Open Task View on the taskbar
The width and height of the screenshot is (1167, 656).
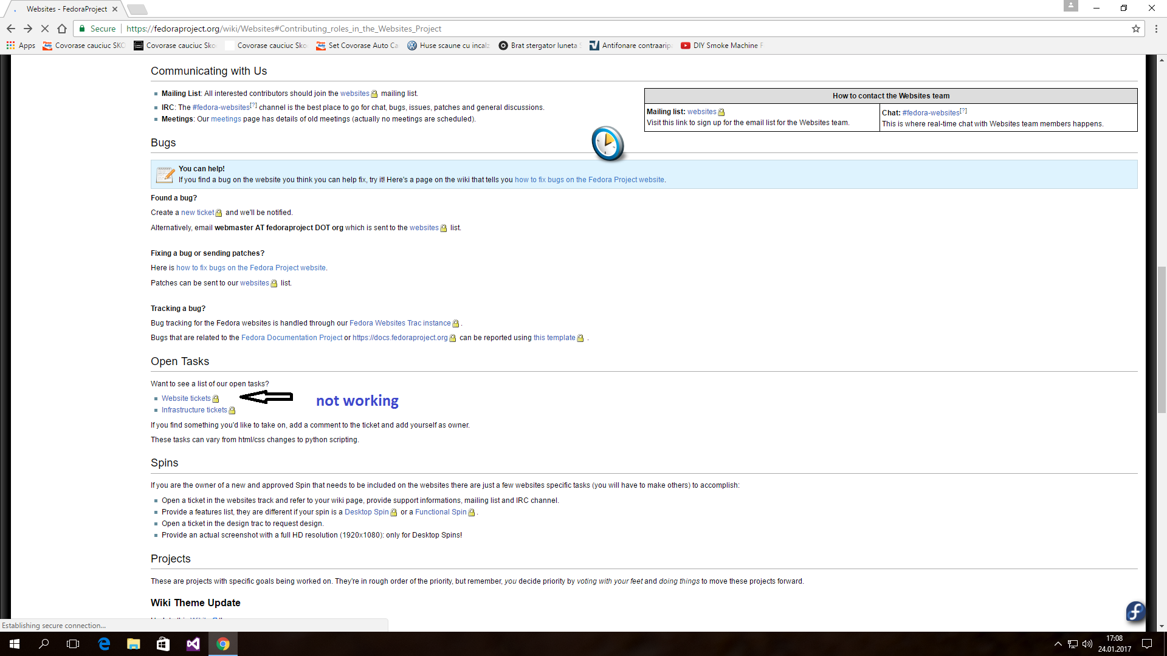pos(73,644)
